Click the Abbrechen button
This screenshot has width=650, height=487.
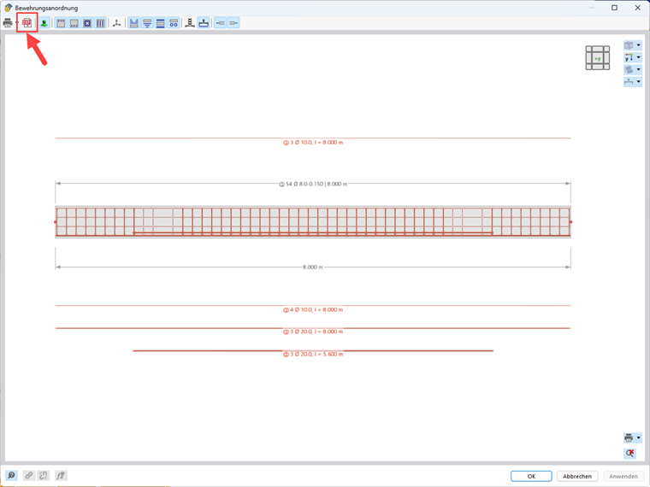coord(577,476)
